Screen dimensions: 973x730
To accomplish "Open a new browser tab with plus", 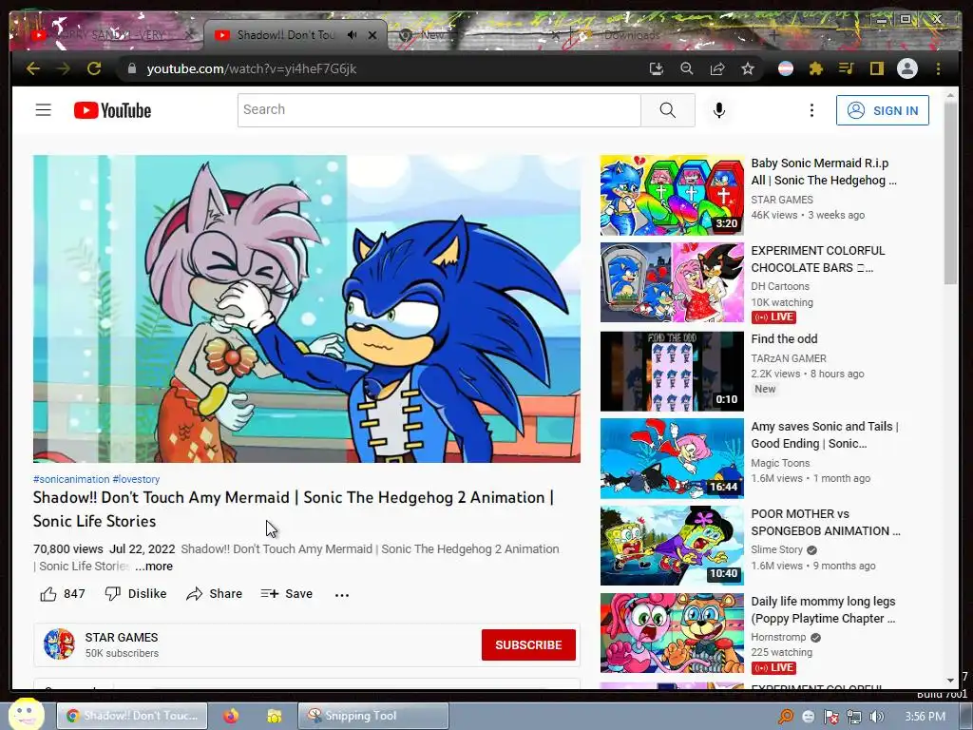I will (773, 35).
